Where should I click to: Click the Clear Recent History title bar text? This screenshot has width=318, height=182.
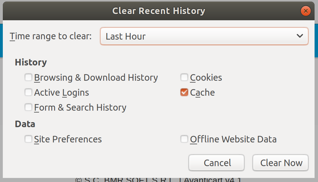tap(159, 11)
